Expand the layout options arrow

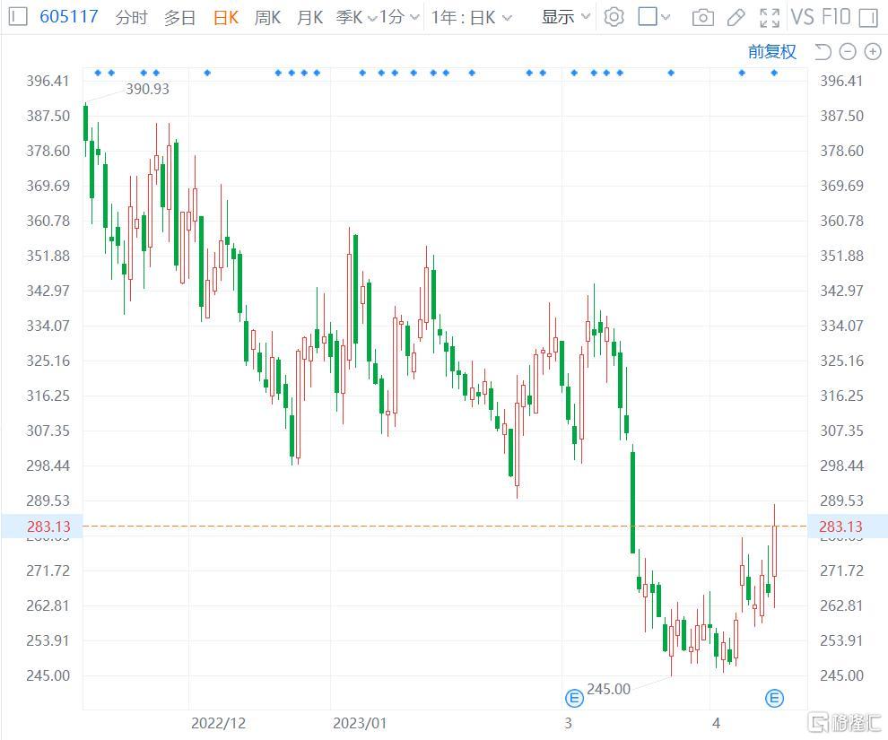coord(666,17)
